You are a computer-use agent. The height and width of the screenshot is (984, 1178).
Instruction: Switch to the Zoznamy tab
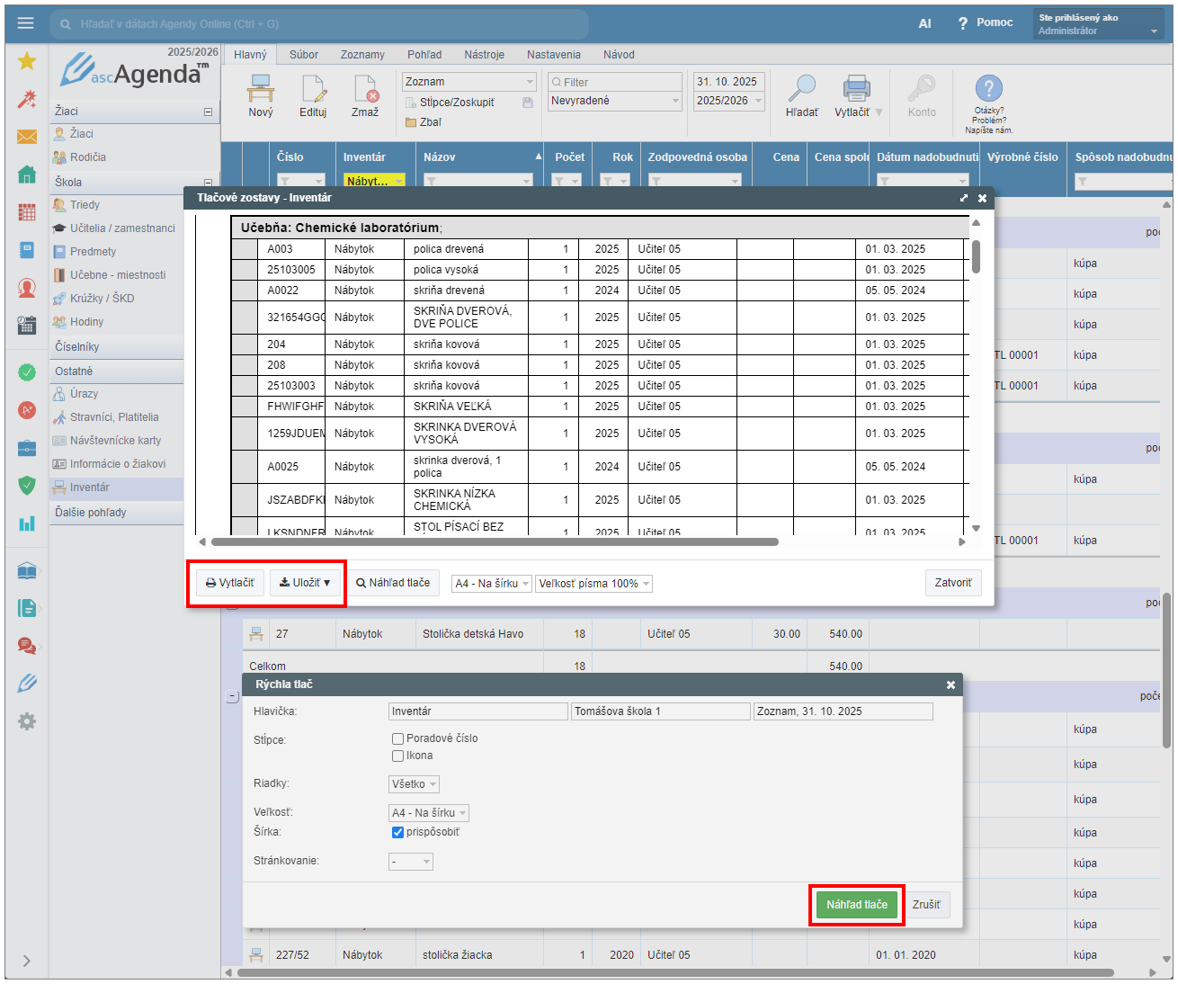(x=362, y=55)
